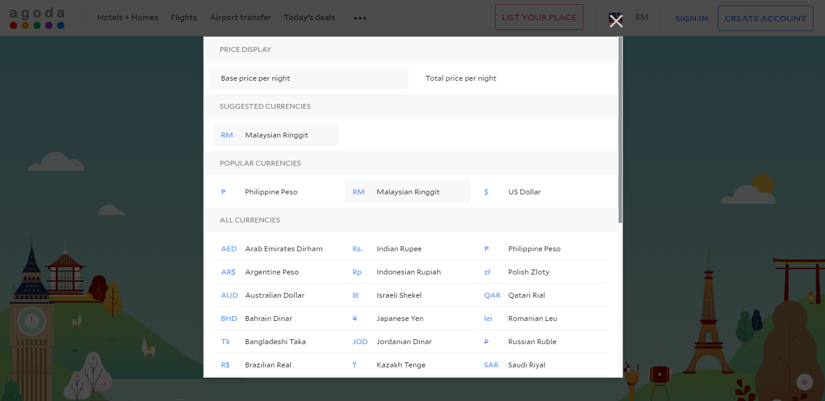Select US Dollar from popular currencies
Screen dimensions: 825x401
(524, 192)
